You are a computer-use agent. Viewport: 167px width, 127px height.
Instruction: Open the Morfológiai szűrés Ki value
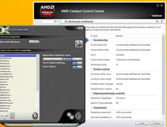coord(117,65)
